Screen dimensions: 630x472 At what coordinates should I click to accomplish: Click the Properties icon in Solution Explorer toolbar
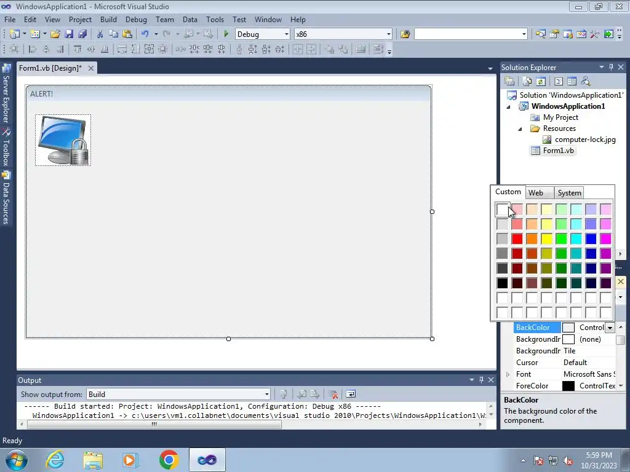509,82
